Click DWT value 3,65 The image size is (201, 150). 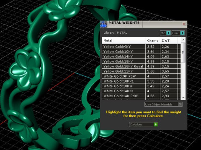click(165, 71)
